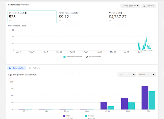Toggle the Men legend color swatch
The height and width of the screenshot is (119, 164).
coord(64,116)
